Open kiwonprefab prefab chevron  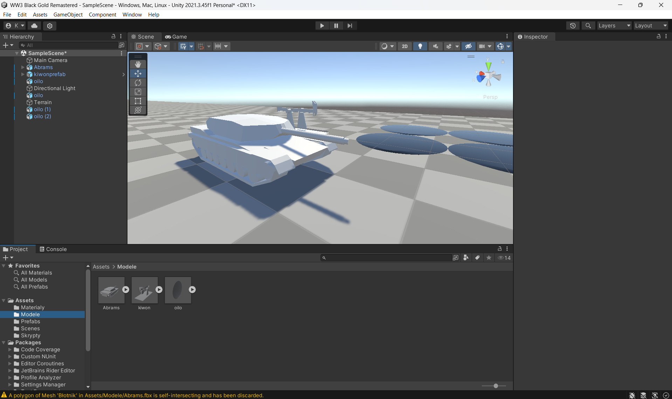coord(123,74)
